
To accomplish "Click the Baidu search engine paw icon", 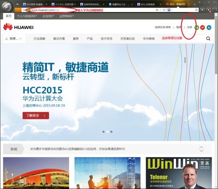I will (x=169, y=10).
